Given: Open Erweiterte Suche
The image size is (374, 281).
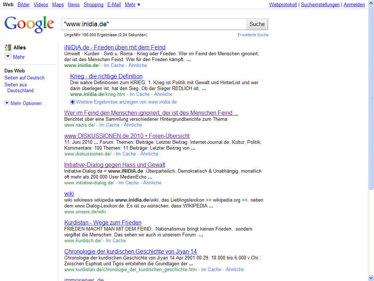Looking at the screenshot, I should pyautogui.click(x=253, y=35).
